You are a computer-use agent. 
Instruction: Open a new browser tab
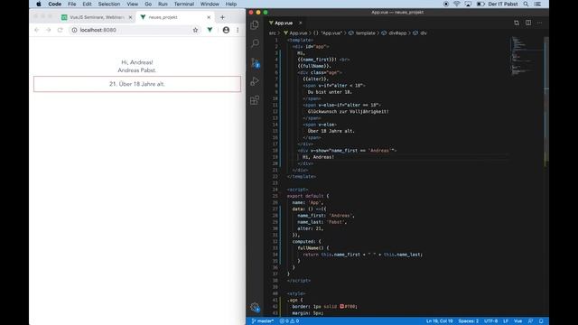click(222, 17)
